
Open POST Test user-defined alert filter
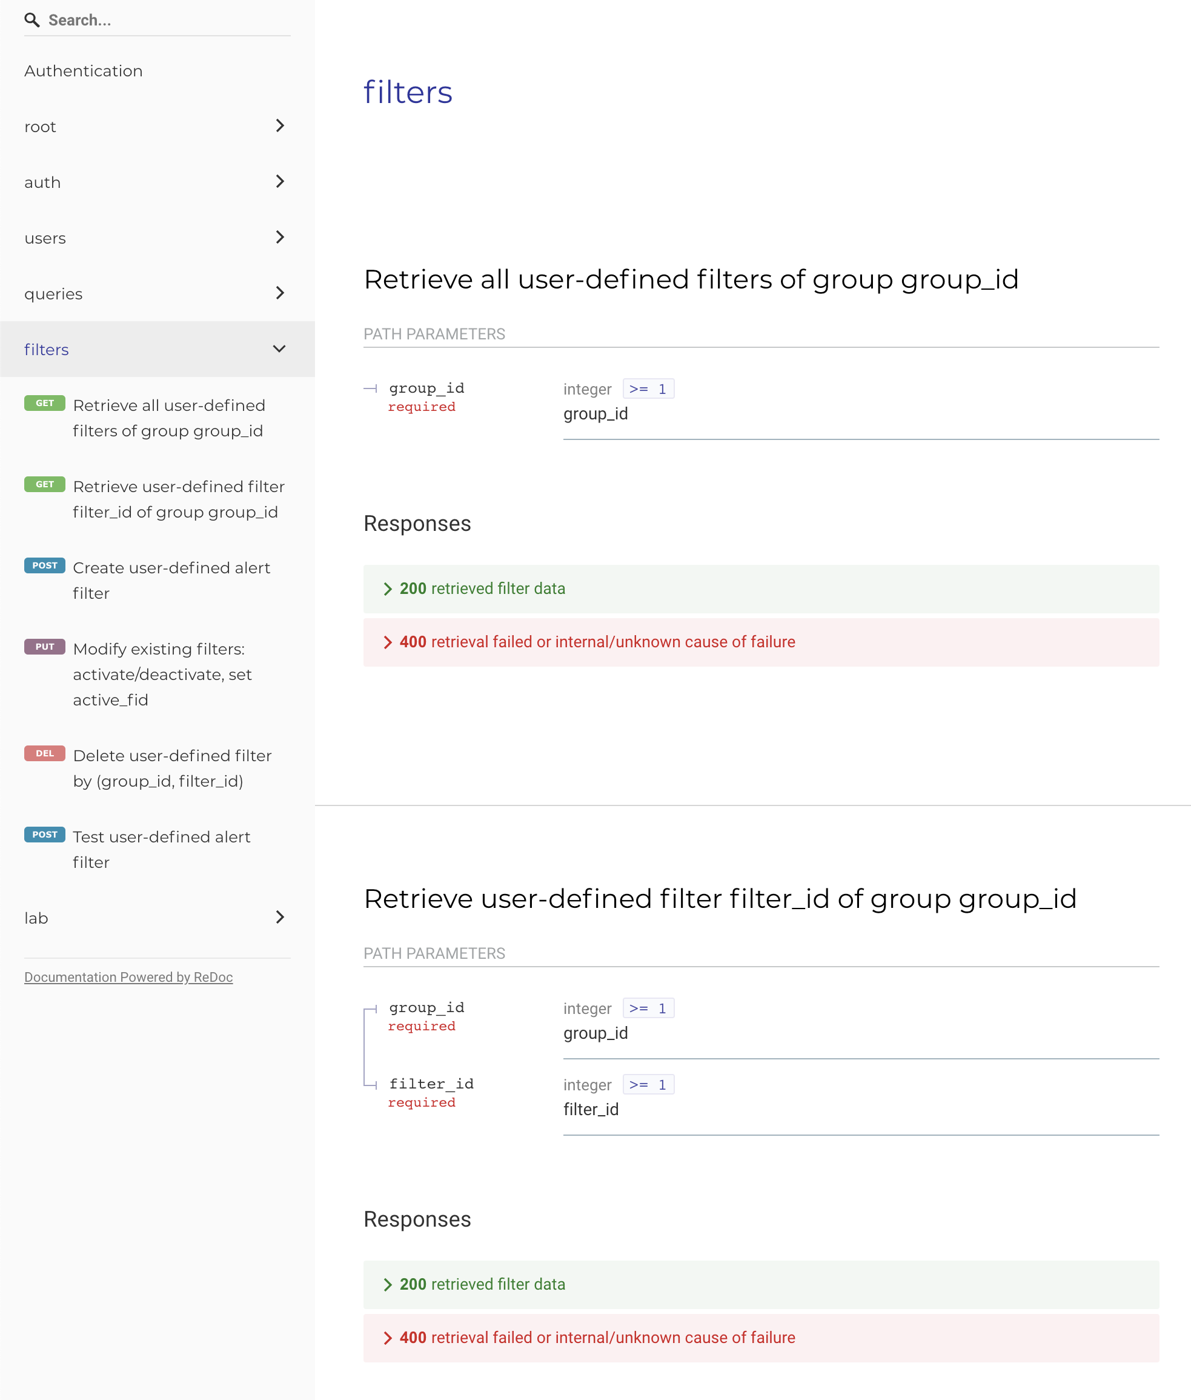click(158, 849)
